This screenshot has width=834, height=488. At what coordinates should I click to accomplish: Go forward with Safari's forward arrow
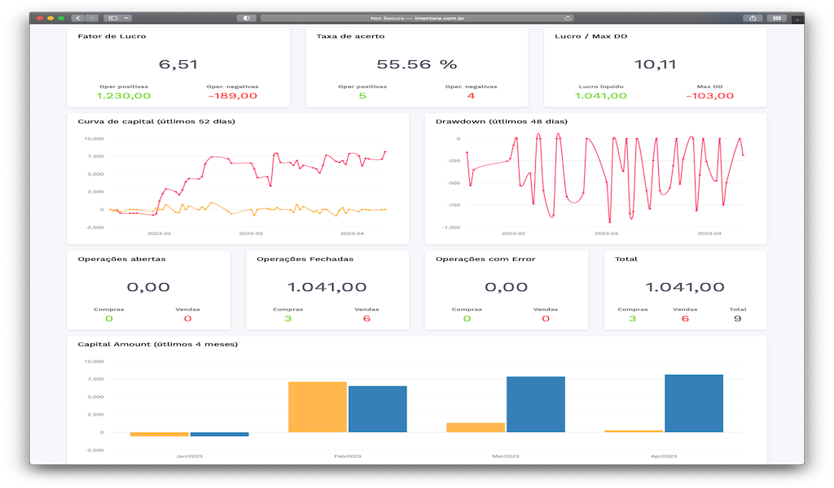[x=92, y=18]
